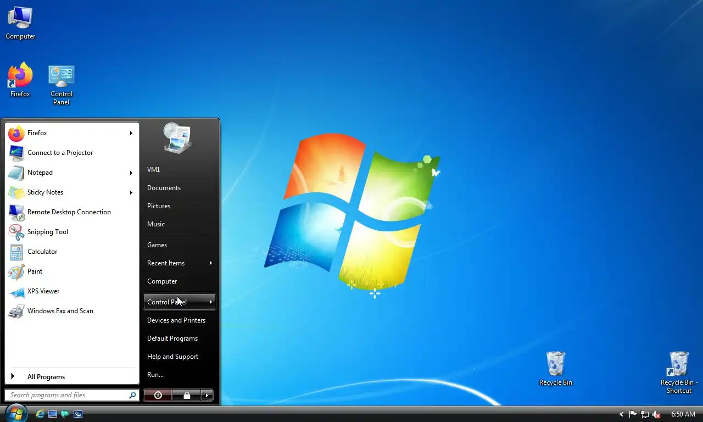Click the green quick launch icon in taskbar
The width and height of the screenshot is (703, 422).
pos(65,414)
